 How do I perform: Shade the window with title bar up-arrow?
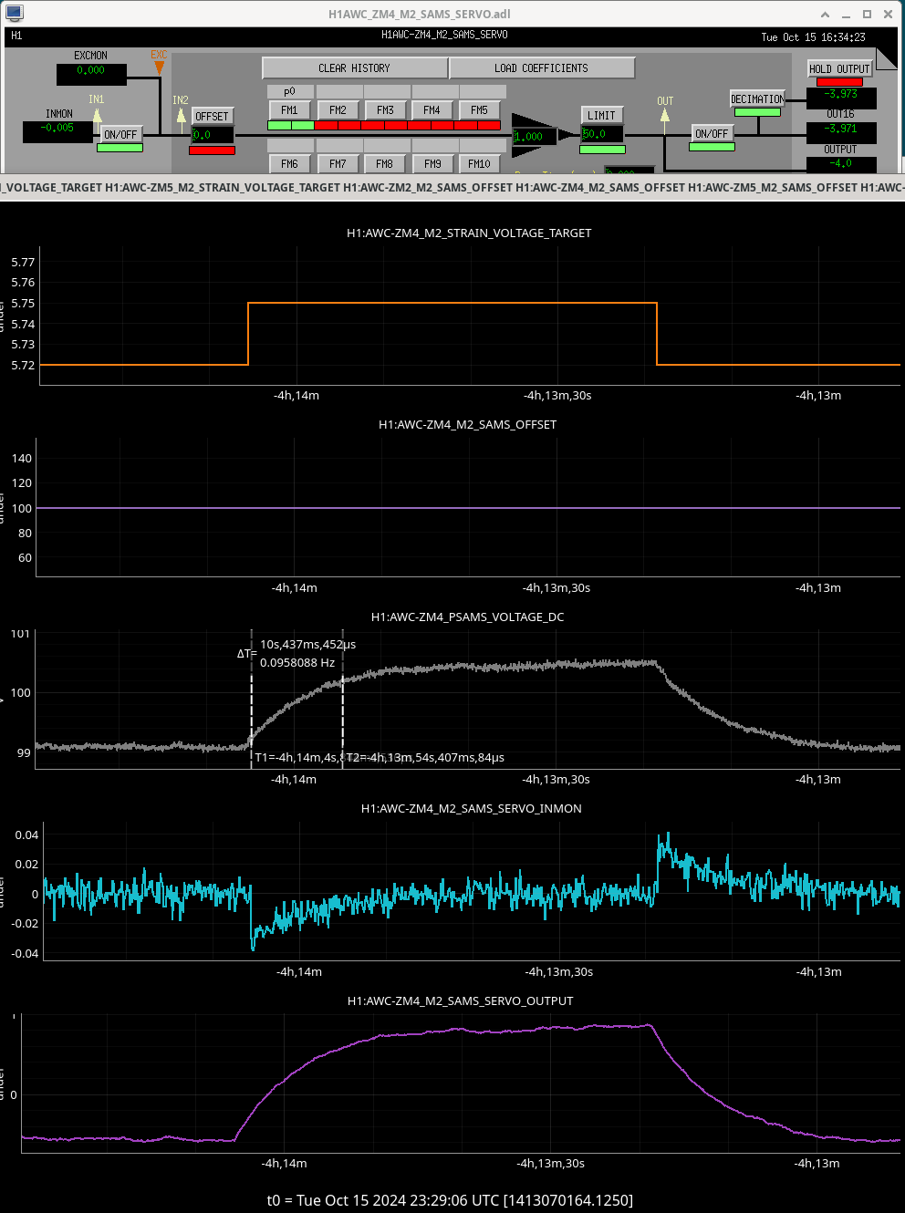point(826,14)
